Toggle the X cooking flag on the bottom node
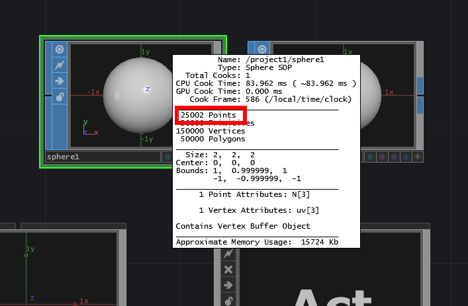Viewport: 468px width, 306px height. pos(228,270)
